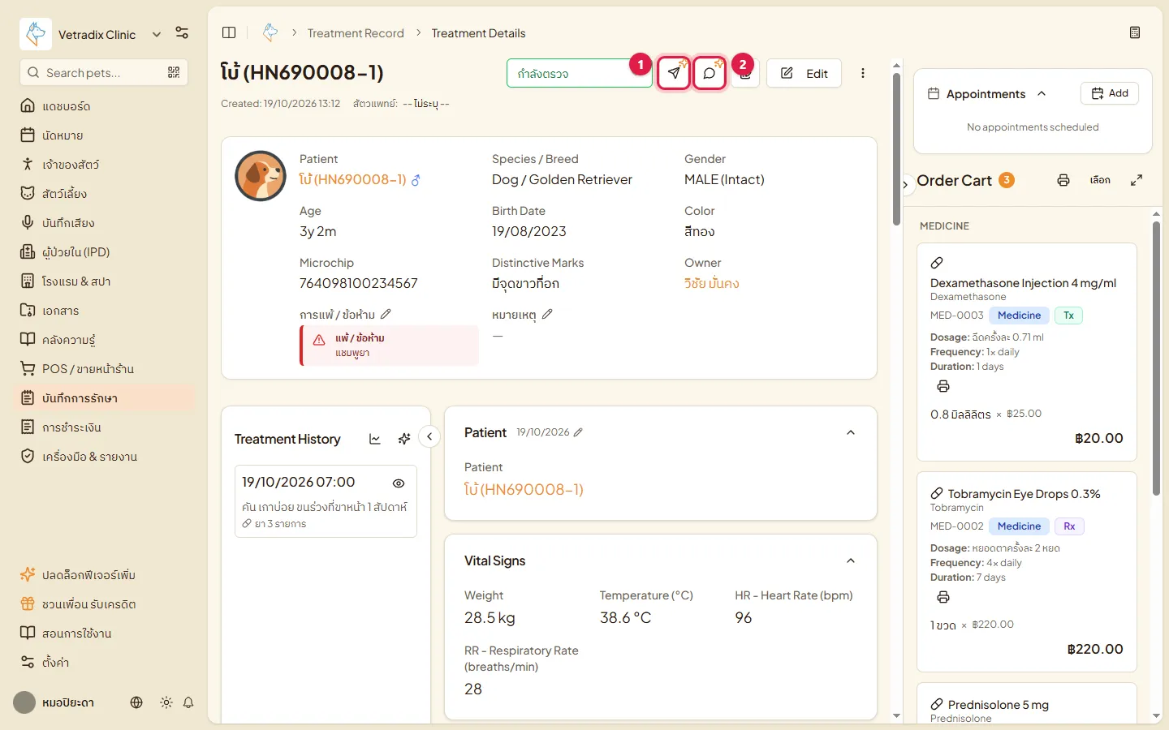
Task: Open the กำลังตรวจ status dropdown
Action: (579, 73)
